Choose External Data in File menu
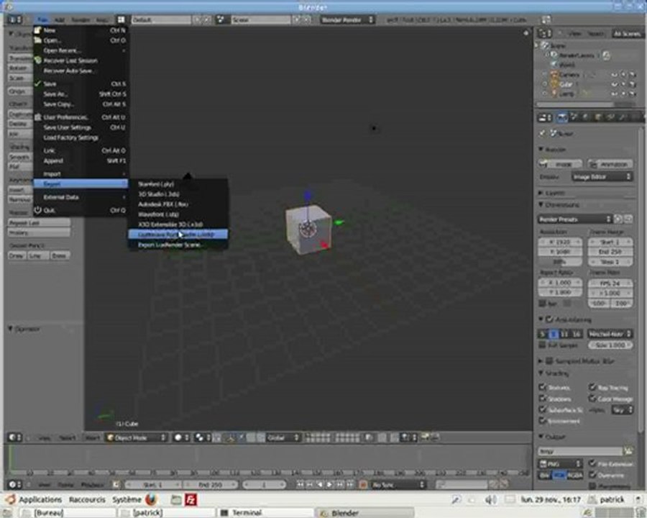 point(80,197)
